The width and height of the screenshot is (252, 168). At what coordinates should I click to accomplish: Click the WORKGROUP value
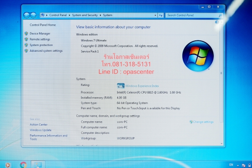(126, 139)
